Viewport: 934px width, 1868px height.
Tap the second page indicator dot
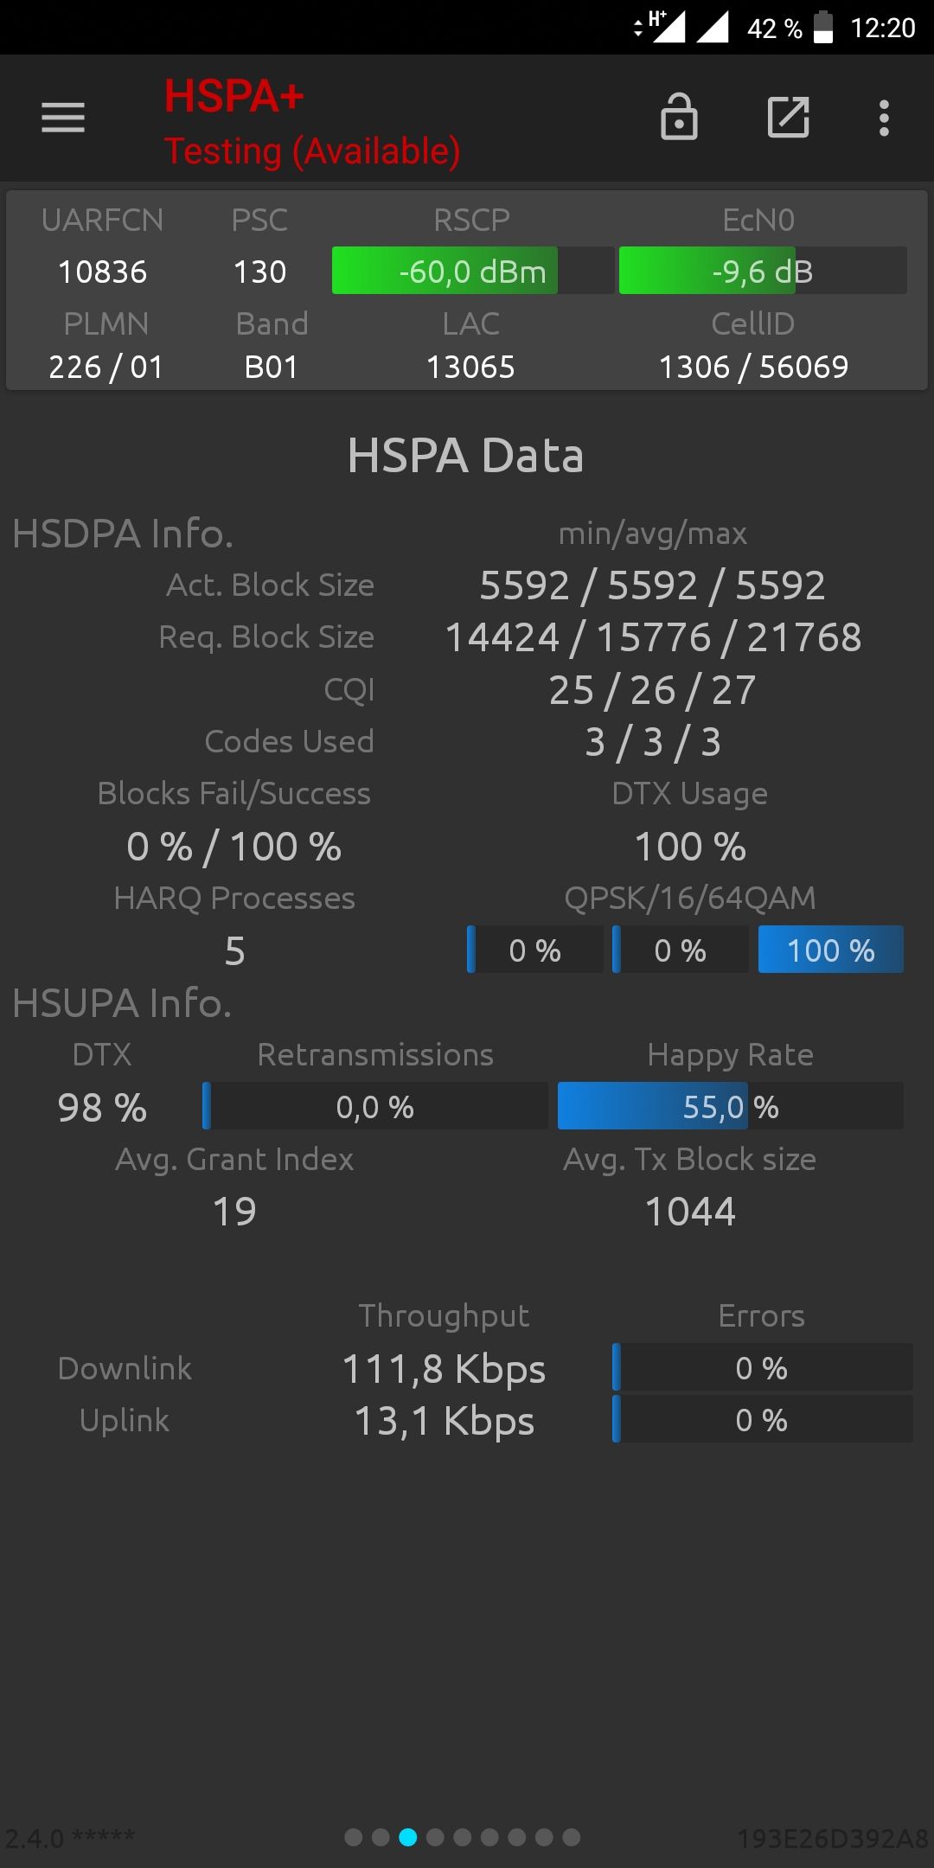[x=381, y=1837]
